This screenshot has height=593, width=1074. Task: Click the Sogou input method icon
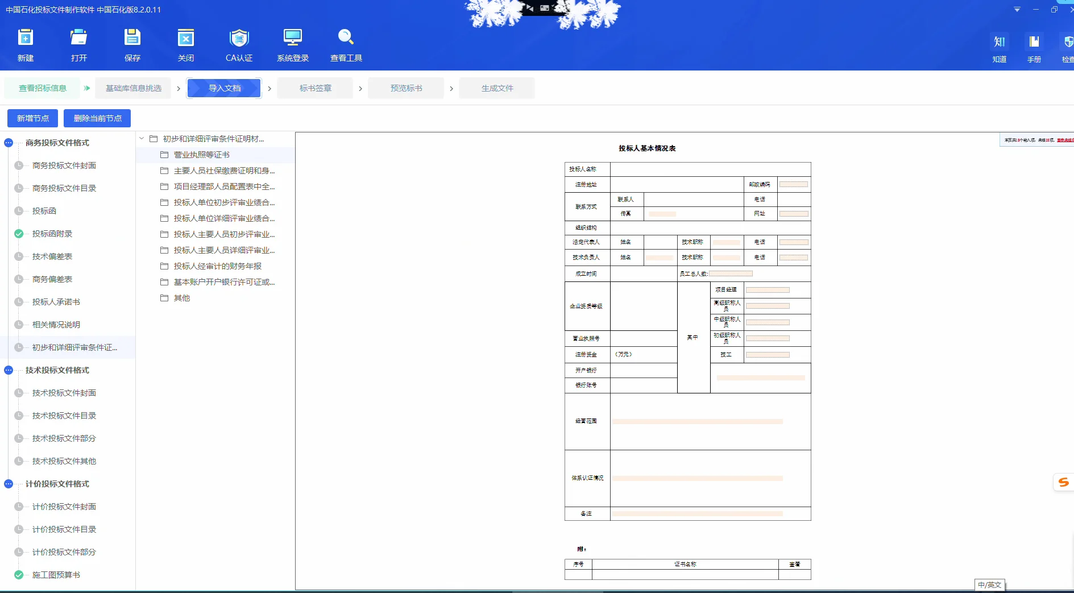click(x=1063, y=483)
